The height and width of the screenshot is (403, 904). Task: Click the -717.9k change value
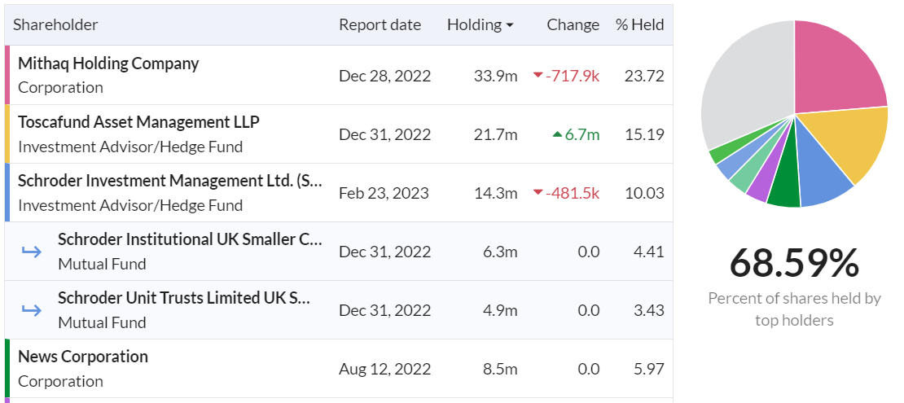point(573,76)
